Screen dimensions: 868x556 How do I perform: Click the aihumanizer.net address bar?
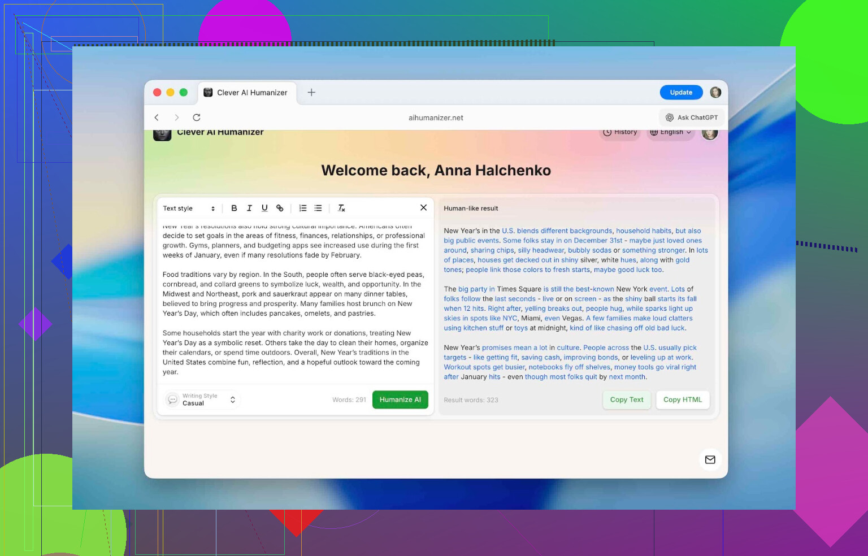point(436,118)
